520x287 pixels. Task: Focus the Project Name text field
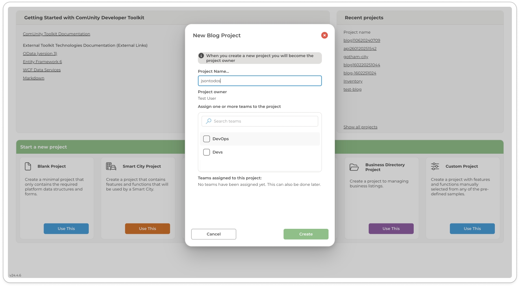259,81
